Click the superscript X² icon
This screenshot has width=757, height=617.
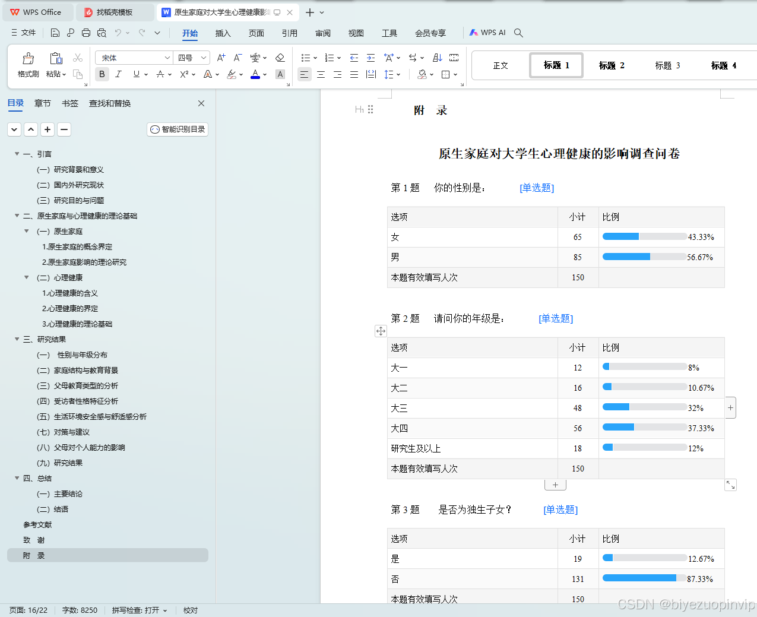(x=184, y=74)
